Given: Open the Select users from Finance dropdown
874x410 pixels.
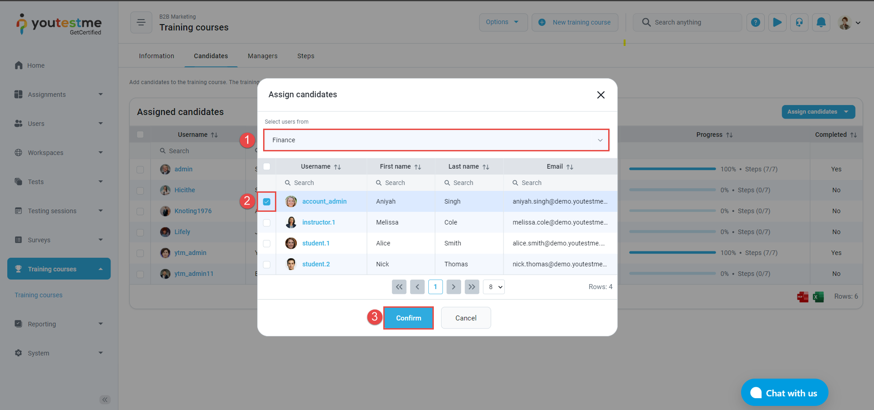Looking at the screenshot, I should pyautogui.click(x=436, y=140).
